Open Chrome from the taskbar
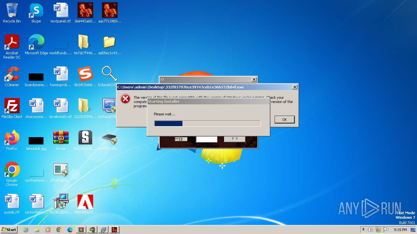This screenshot has height=234, width=417. tap(59, 230)
